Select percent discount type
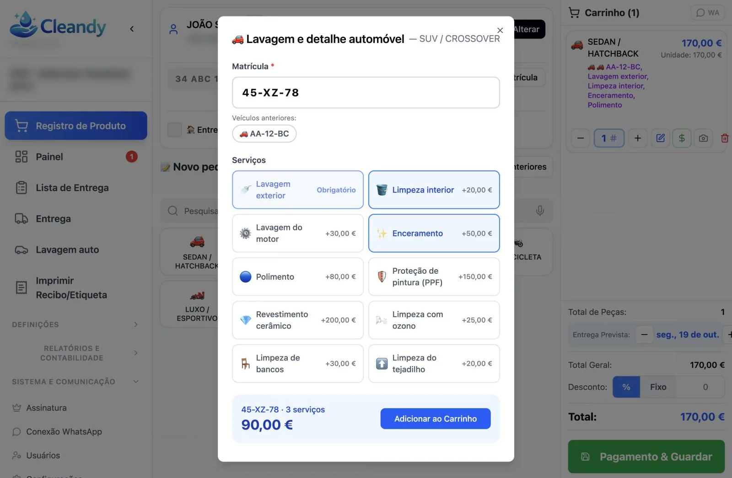The width and height of the screenshot is (732, 478). pyautogui.click(x=626, y=387)
